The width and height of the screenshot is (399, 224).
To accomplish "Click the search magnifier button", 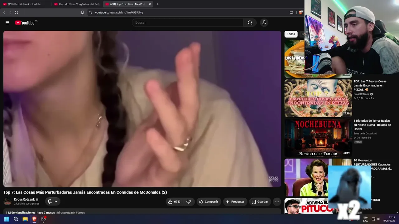I will click(250, 23).
